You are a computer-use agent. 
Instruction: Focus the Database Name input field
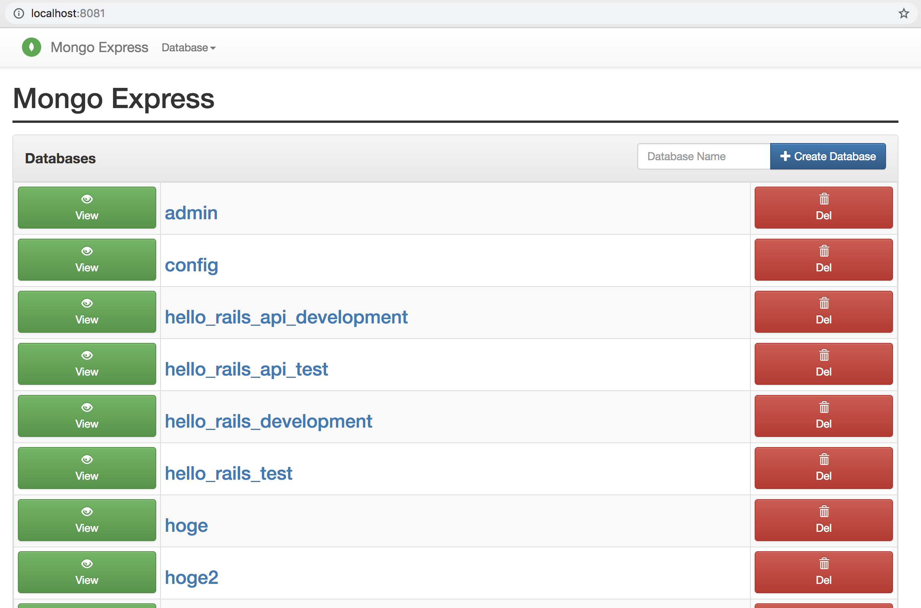point(704,156)
